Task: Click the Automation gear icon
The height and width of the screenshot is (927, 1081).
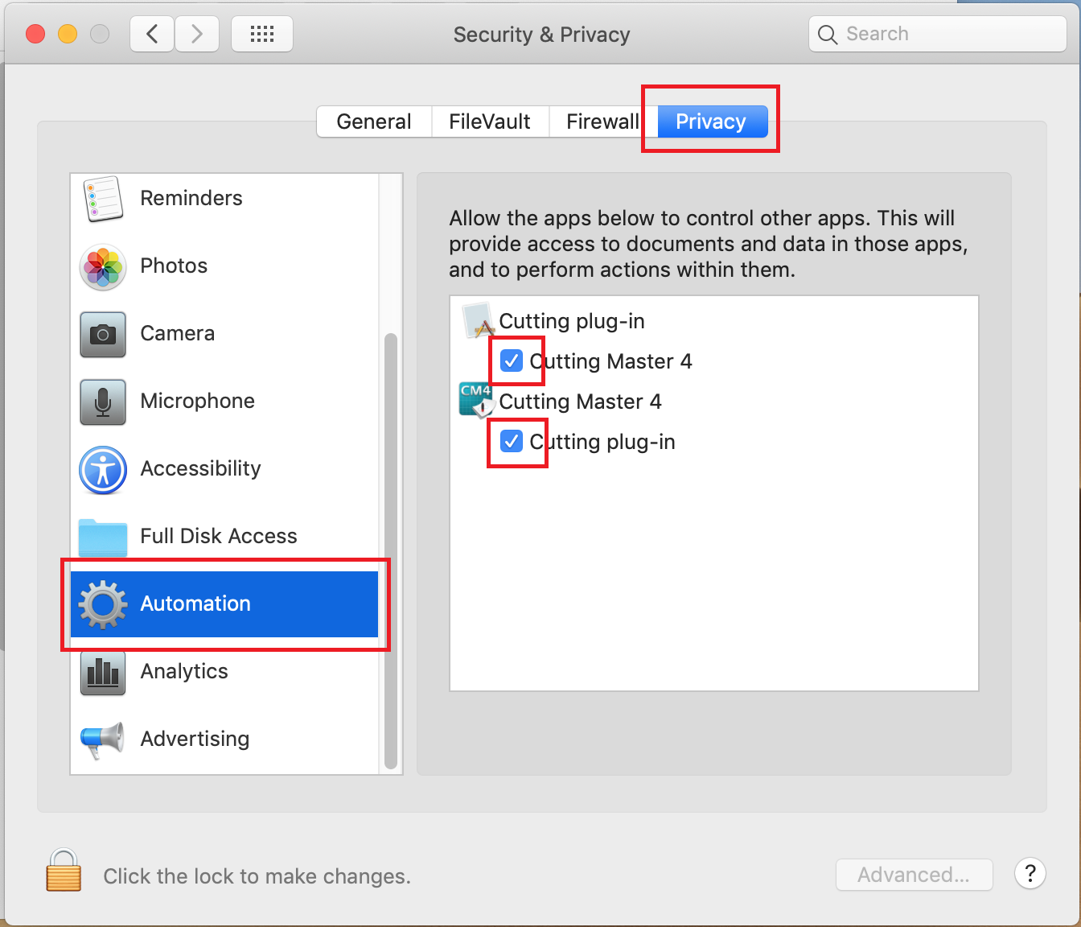Action: [x=103, y=604]
